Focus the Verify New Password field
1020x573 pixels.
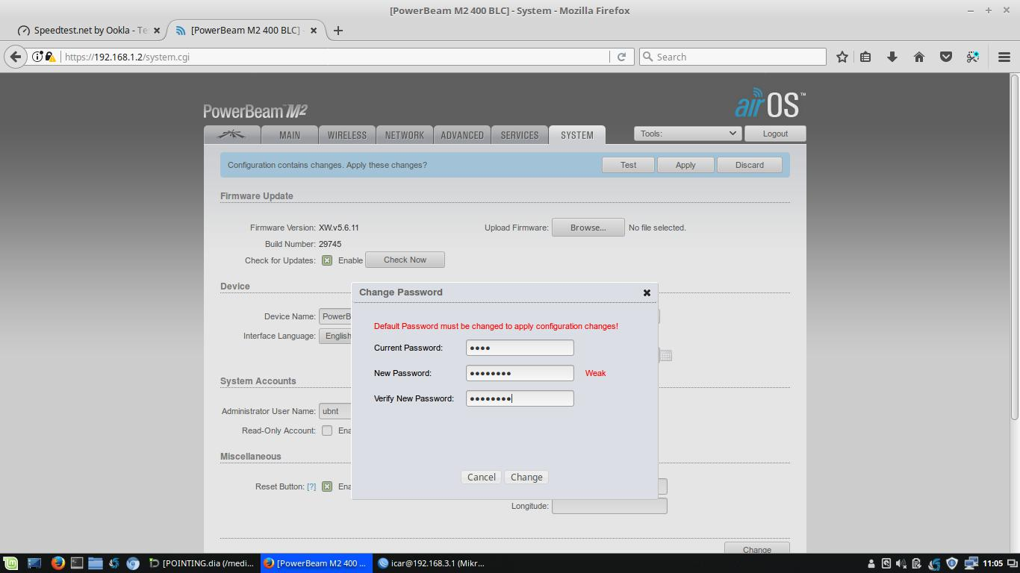pyautogui.click(x=520, y=398)
